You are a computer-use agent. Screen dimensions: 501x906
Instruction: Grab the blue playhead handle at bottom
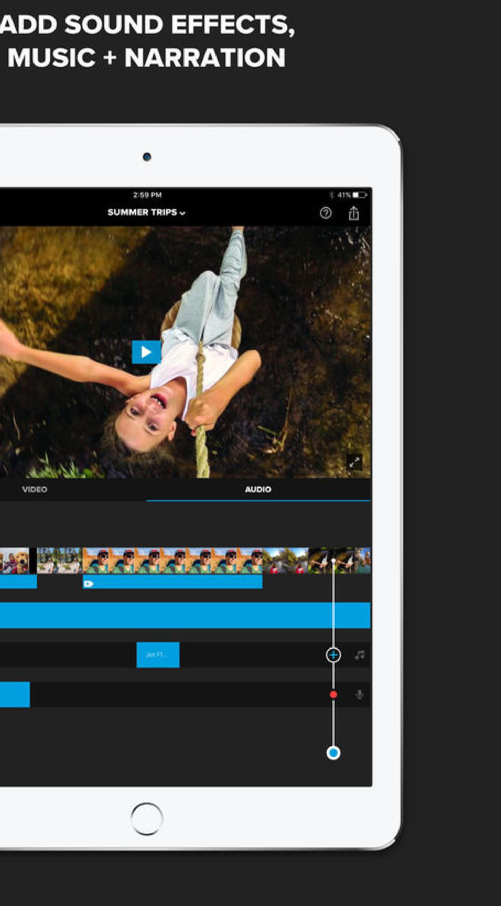click(x=333, y=753)
